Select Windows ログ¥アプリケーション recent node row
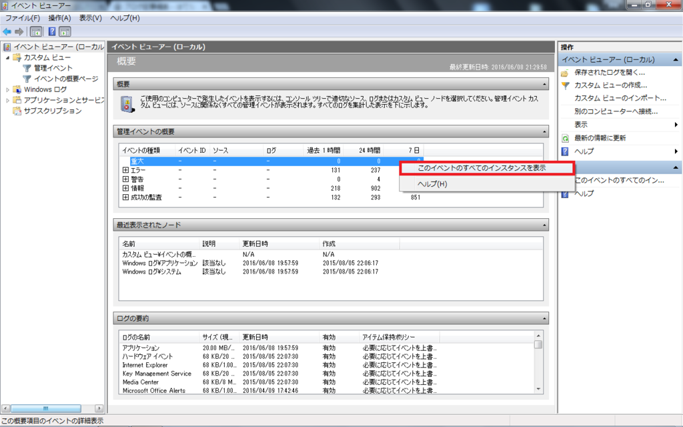 [261, 263]
